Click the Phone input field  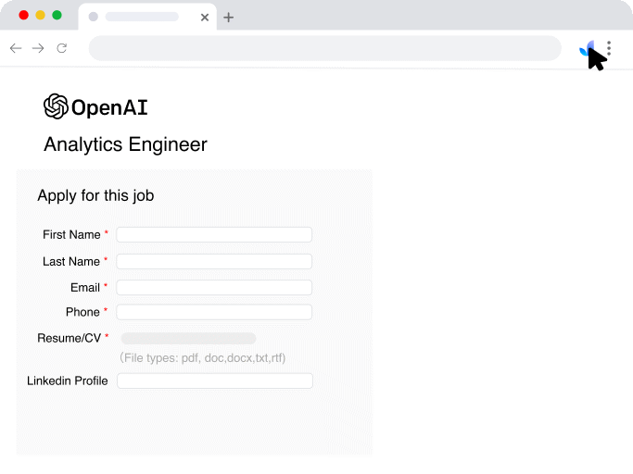point(214,312)
